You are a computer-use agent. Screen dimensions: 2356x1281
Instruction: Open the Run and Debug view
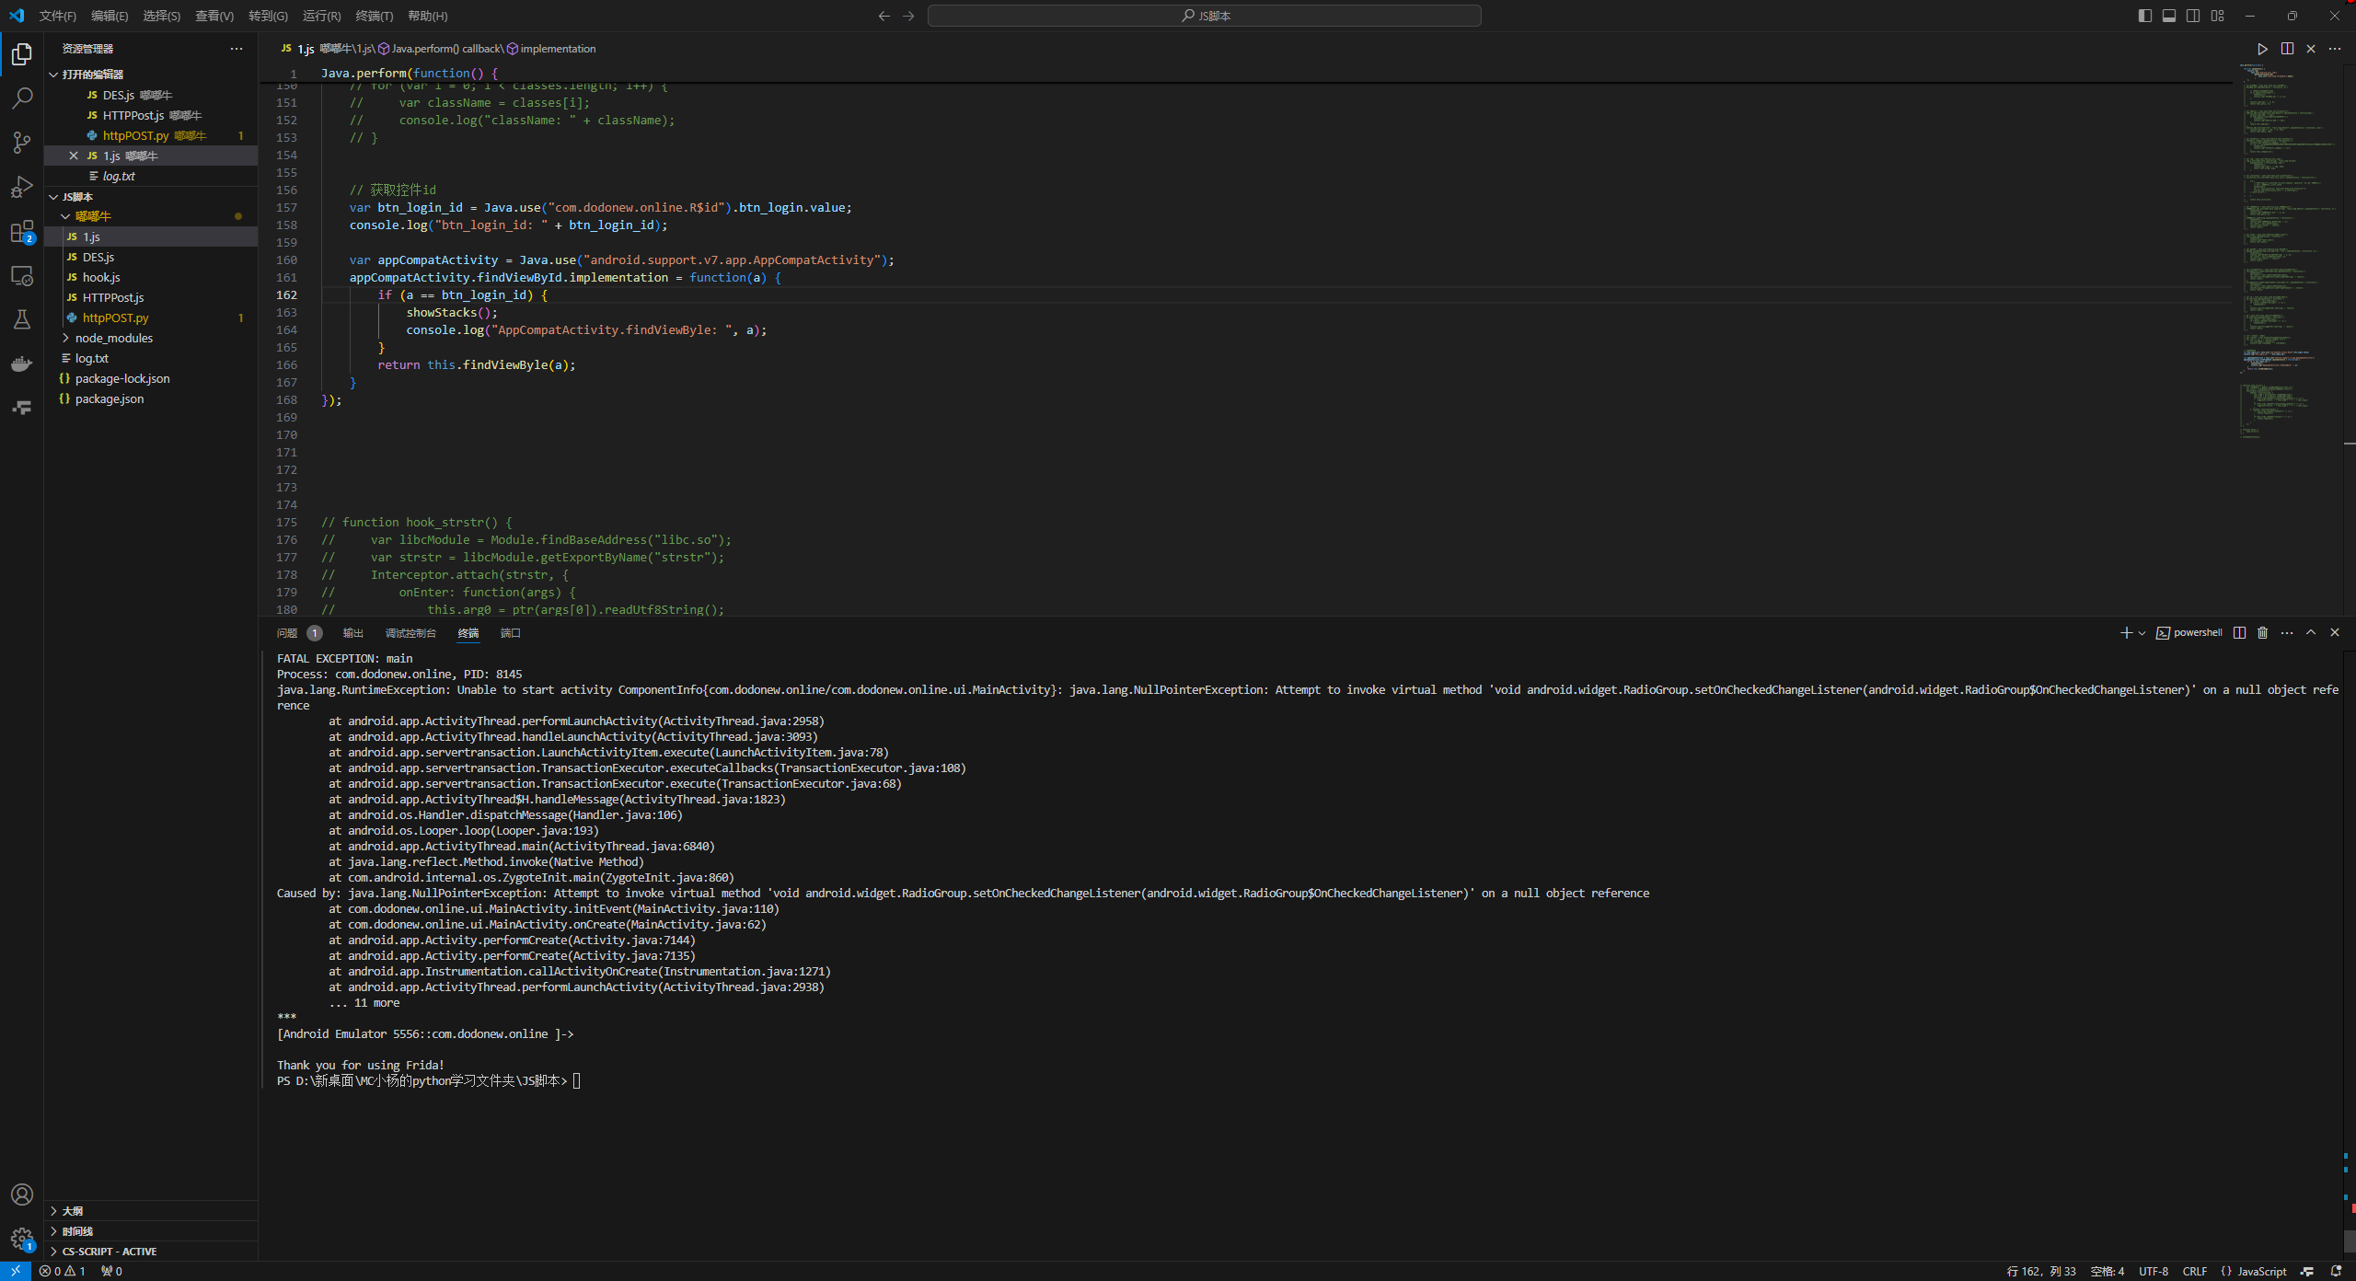pos(22,187)
